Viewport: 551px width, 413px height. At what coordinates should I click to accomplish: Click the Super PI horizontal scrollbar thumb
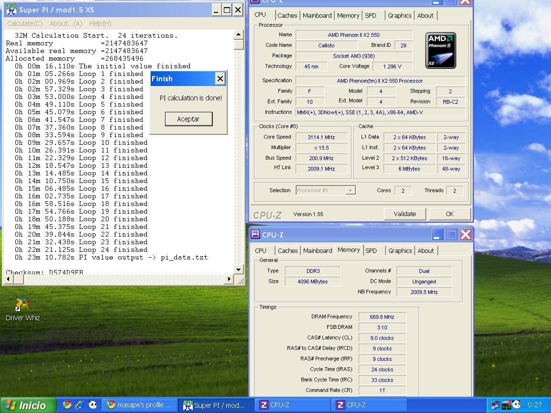pos(19,279)
